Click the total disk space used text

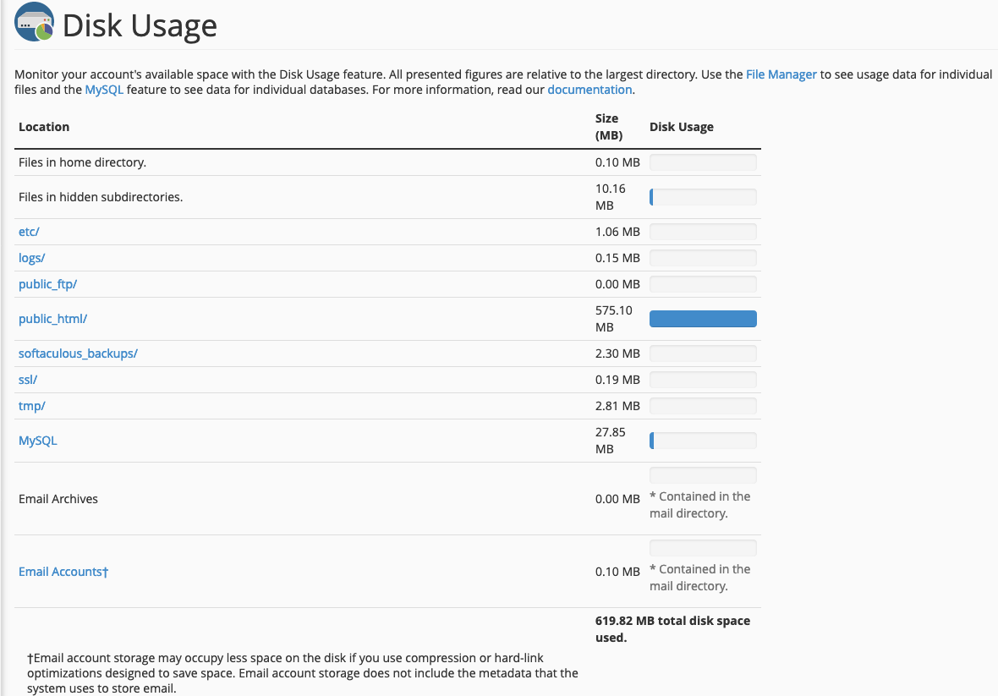coord(672,629)
